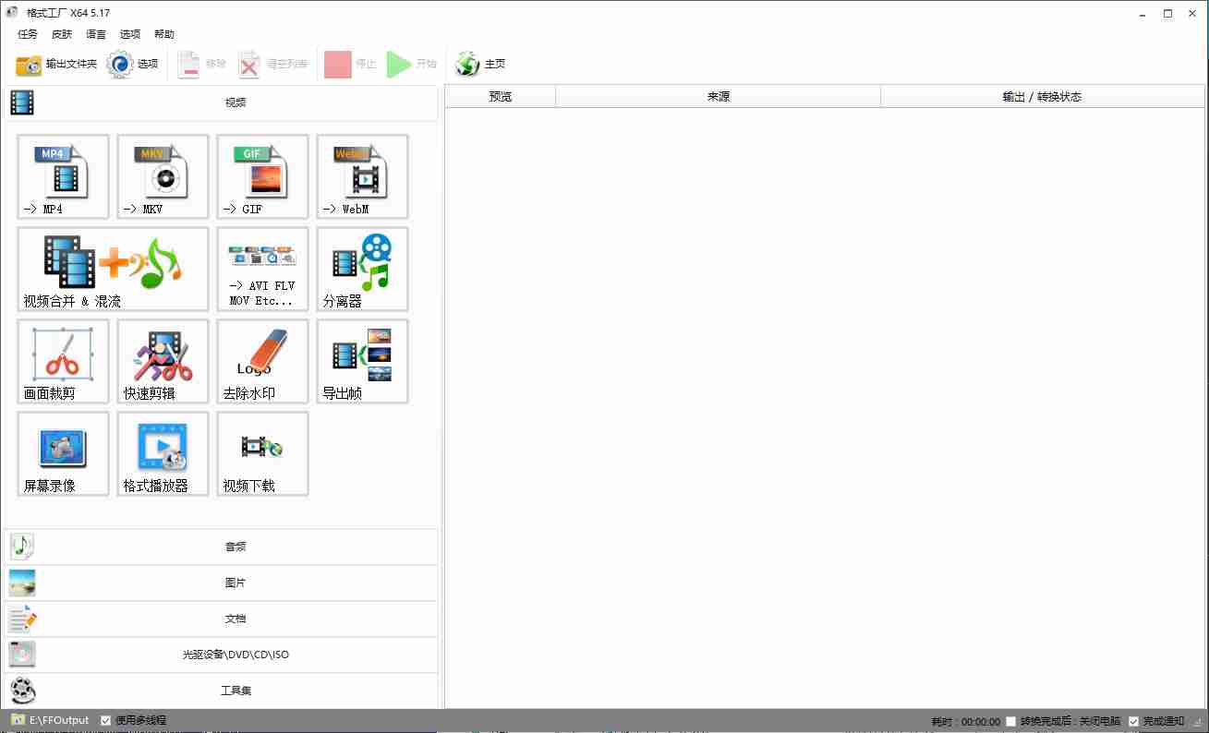Select the GIF conversion tool
The image size is (1209, 733).
[261, 176]
